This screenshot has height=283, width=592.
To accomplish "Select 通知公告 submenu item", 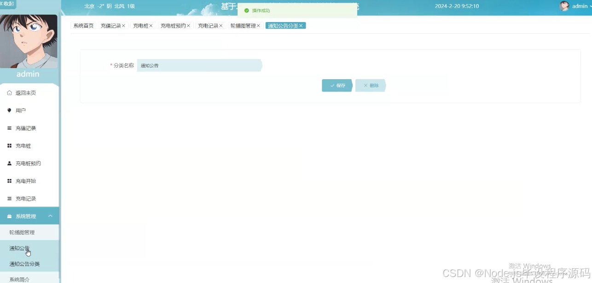I will point(29,248).
